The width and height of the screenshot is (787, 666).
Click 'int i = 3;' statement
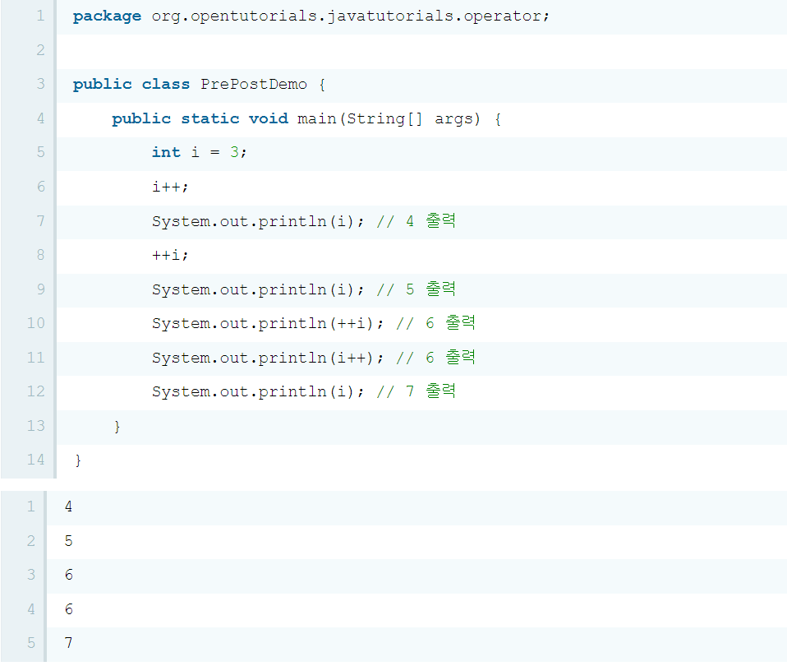200,153
